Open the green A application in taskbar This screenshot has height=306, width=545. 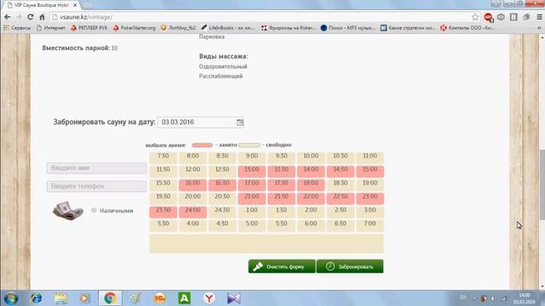184,298
